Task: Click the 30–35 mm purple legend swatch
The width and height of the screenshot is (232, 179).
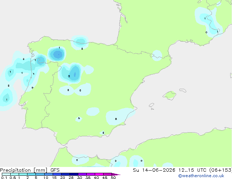Action: tap(82, 174)
